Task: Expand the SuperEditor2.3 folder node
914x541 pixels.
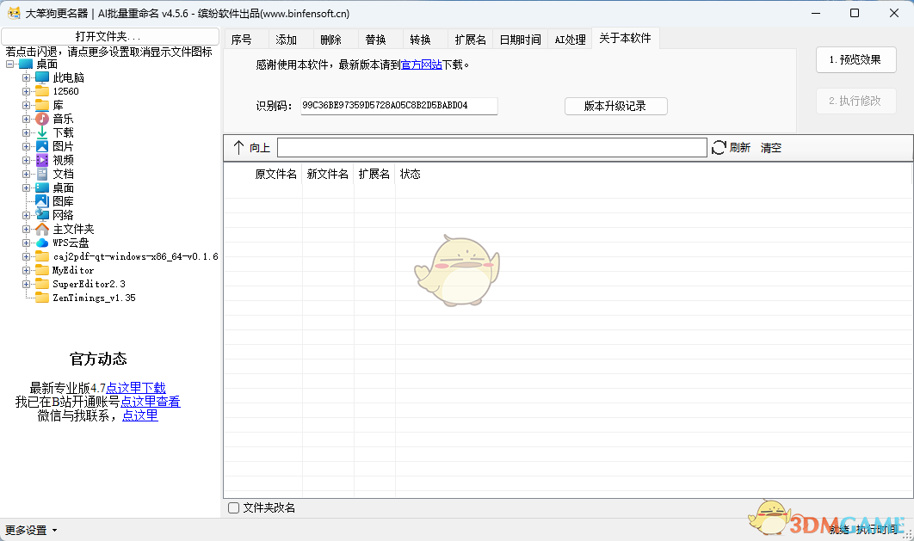Action: tap(26, 283)
